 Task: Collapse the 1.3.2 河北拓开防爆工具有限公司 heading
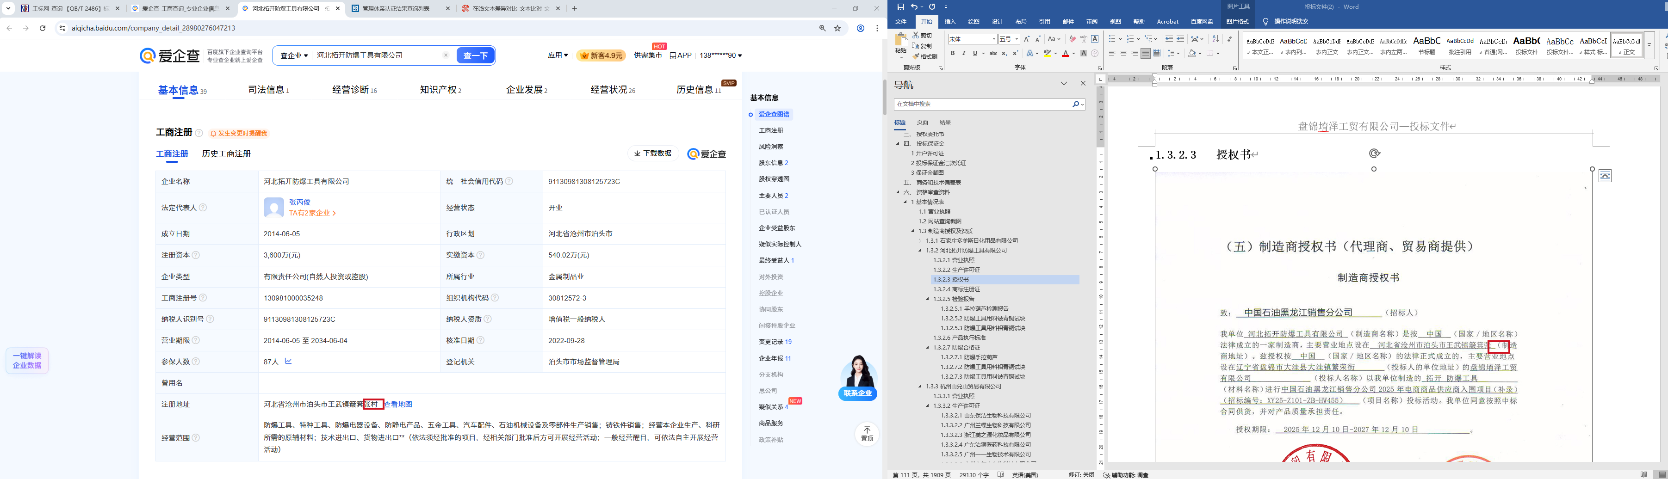click(919, 251)
